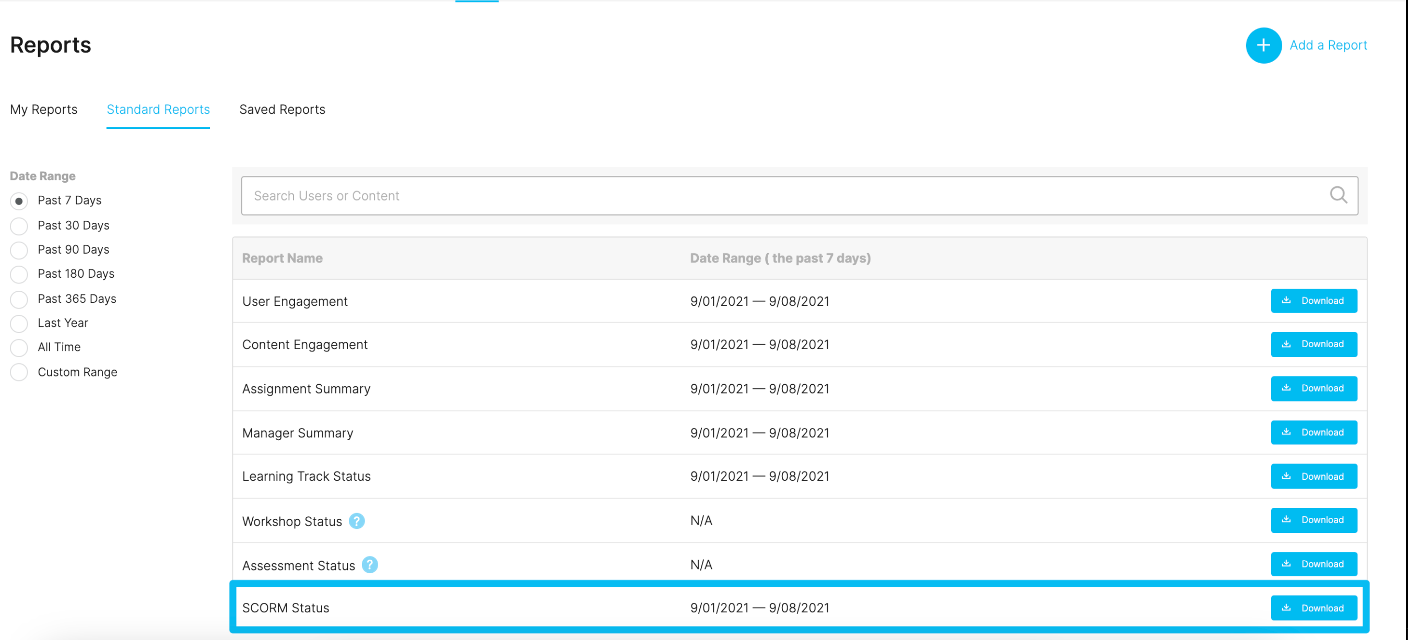The height and width of the screenshot is (640, 1408).
Task: Click the Workshop Status report name
Action: (292, 522)
